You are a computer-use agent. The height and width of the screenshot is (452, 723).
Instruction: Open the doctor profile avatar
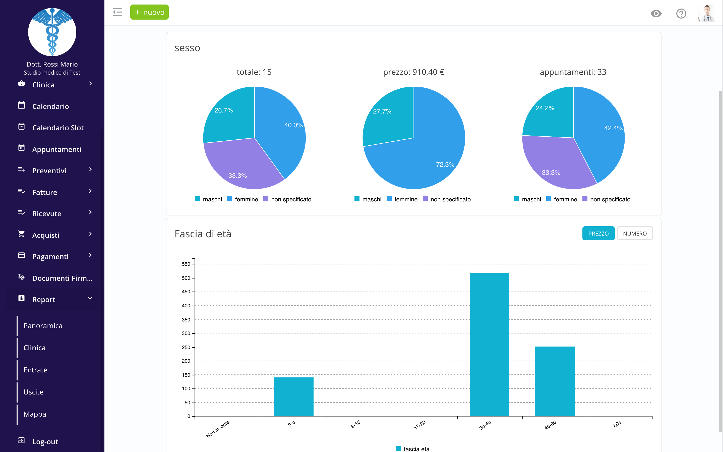click(x=706, y=14)
